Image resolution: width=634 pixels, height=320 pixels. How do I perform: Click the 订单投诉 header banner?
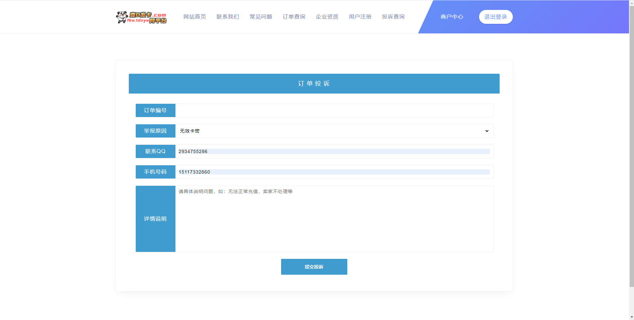314,84
